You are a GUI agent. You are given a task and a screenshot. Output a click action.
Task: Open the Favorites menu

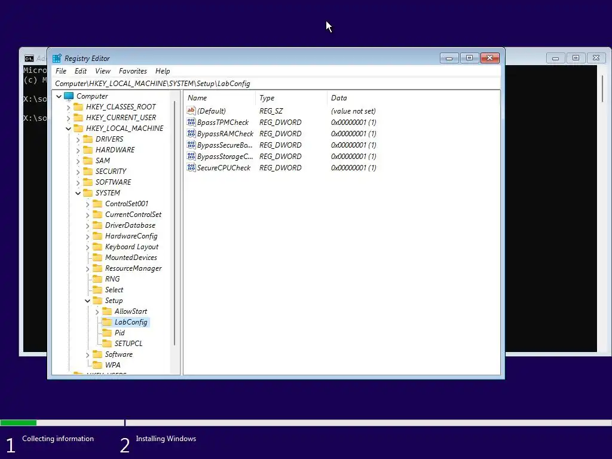tap(133, 71)
